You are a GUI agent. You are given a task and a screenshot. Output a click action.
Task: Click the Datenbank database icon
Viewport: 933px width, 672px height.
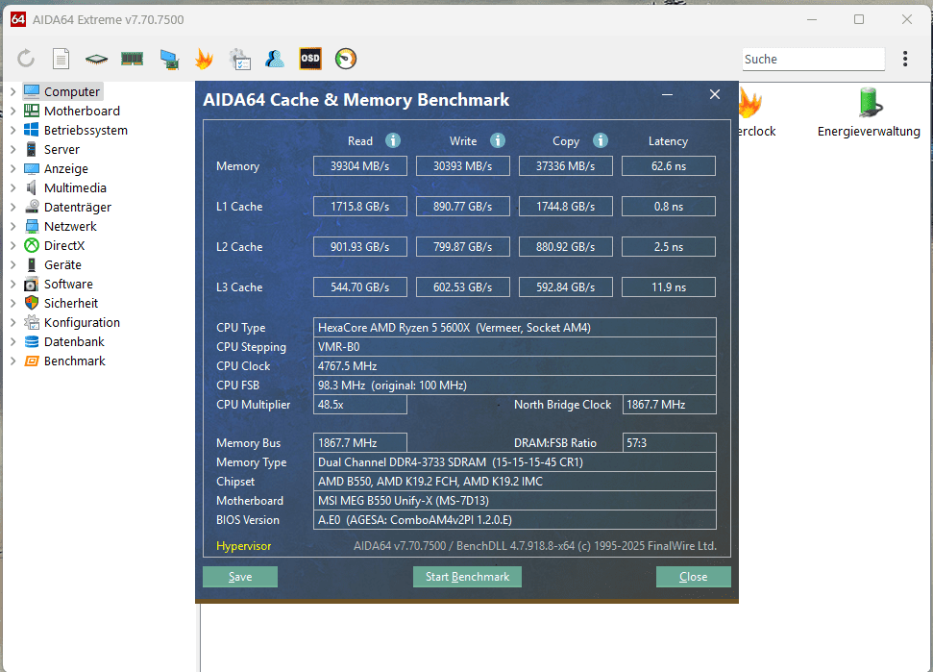click(x=32, y=341)
